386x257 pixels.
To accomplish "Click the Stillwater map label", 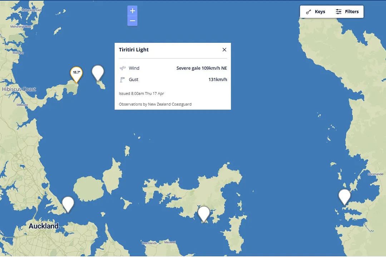I will pyautogui.click(x=22, y=105).
